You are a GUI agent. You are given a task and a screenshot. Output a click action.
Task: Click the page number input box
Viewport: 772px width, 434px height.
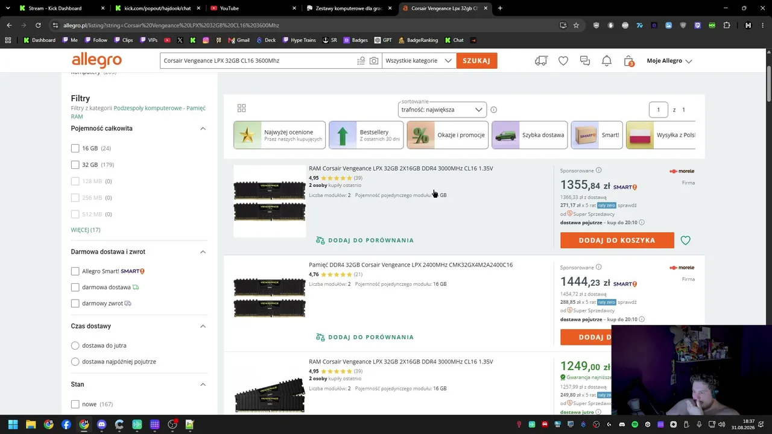658,110
